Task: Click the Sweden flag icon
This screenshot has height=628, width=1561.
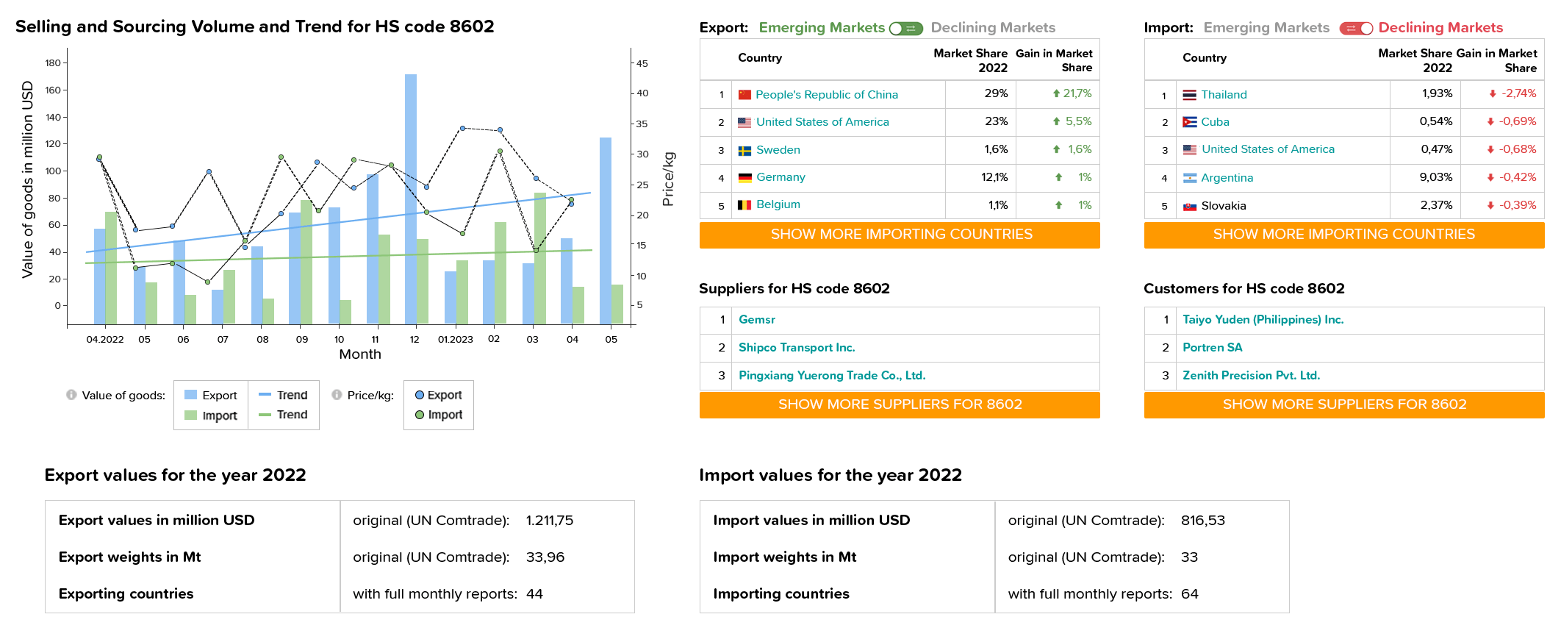Action: tap(744, 151)
